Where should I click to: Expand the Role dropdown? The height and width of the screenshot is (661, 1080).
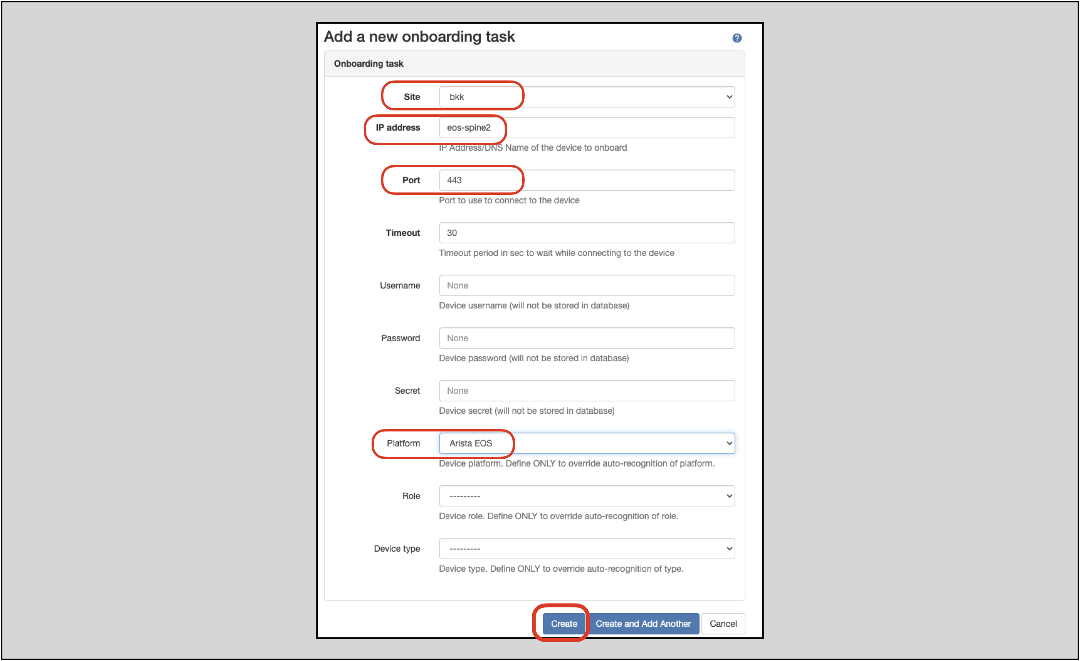(587, 496)
